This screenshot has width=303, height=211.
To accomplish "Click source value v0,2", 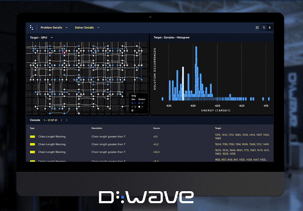I will (x=156, y=144).
